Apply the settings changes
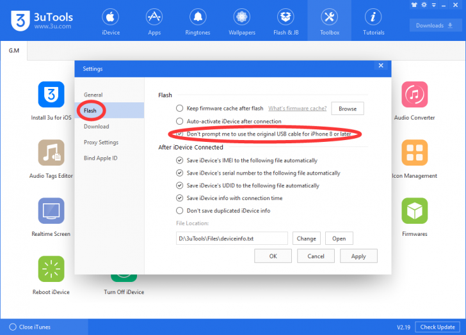Image resolution: width=466 pixels, height=335 pixels. click(358, 256)
